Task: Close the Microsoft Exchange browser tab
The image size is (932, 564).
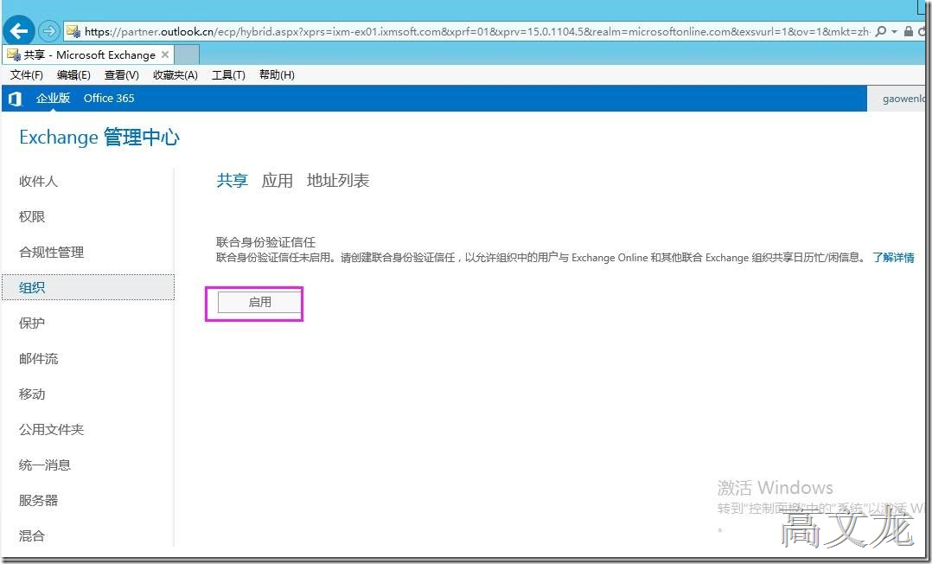Action: click(x=164, y=54)
